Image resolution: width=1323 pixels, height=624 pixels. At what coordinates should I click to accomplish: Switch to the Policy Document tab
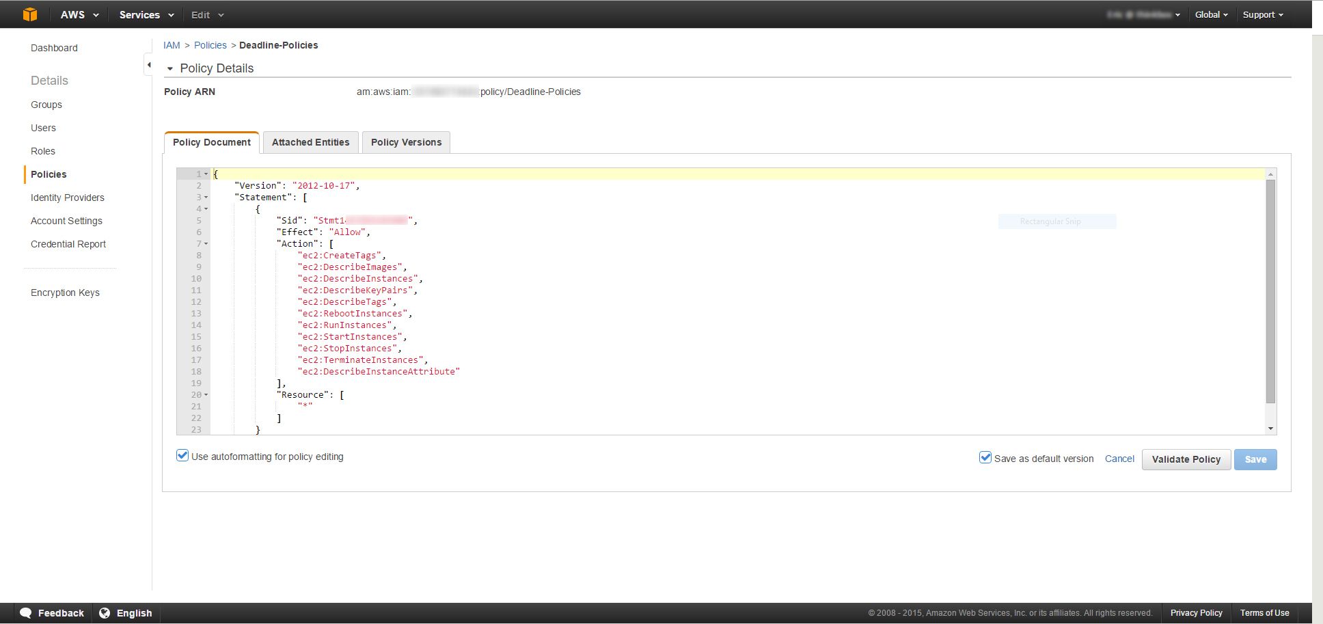[212, 142]
